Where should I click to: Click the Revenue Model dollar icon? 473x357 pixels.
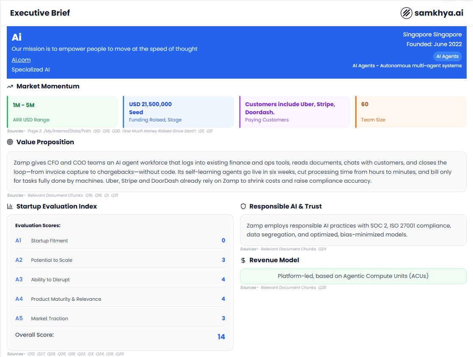(x=243, y=260)
